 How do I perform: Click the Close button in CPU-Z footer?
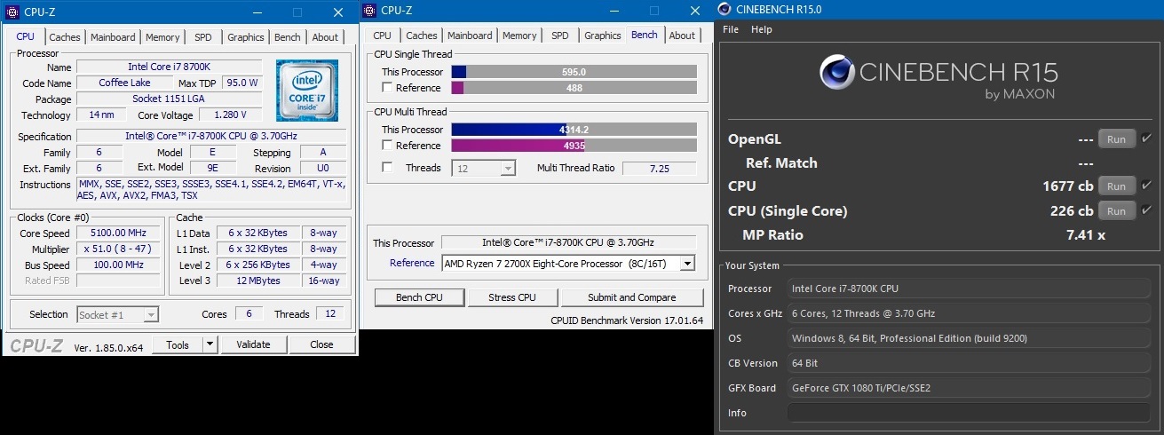tap(321, 344)
